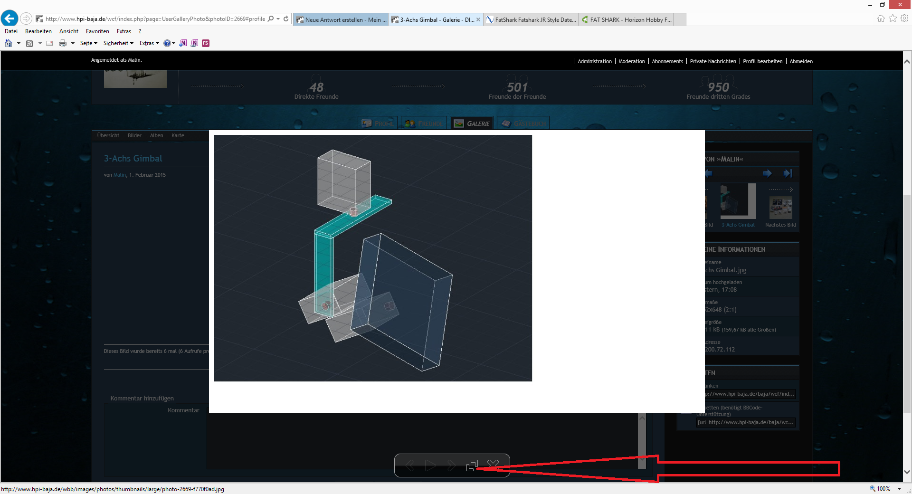This screenshot has height=494, width=912.
Task: Open the Moderation link
Action: (632, 61)
